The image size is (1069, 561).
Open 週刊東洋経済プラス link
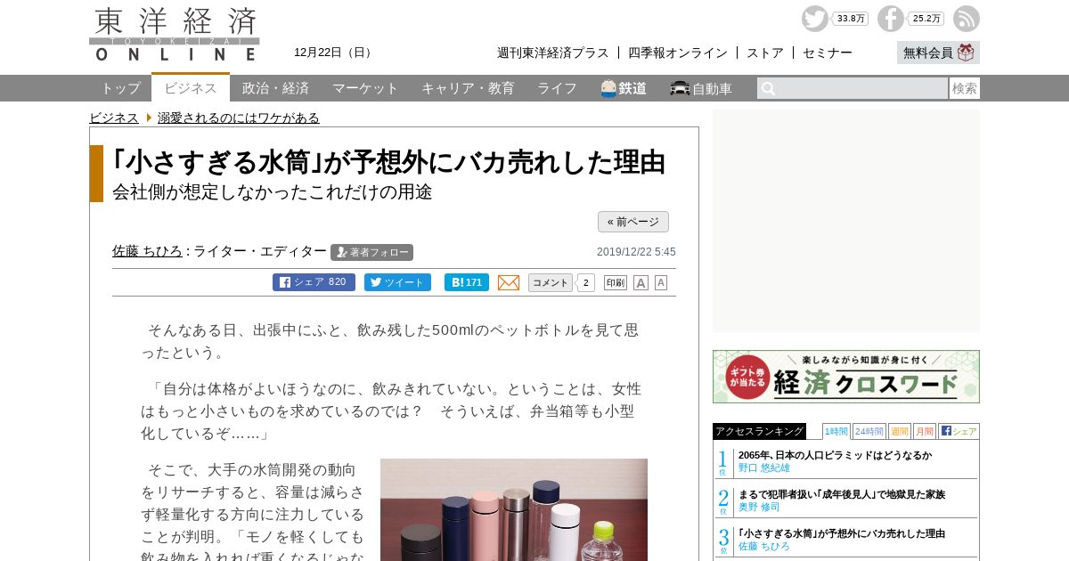pyautogui.click(x=553, y=53)
